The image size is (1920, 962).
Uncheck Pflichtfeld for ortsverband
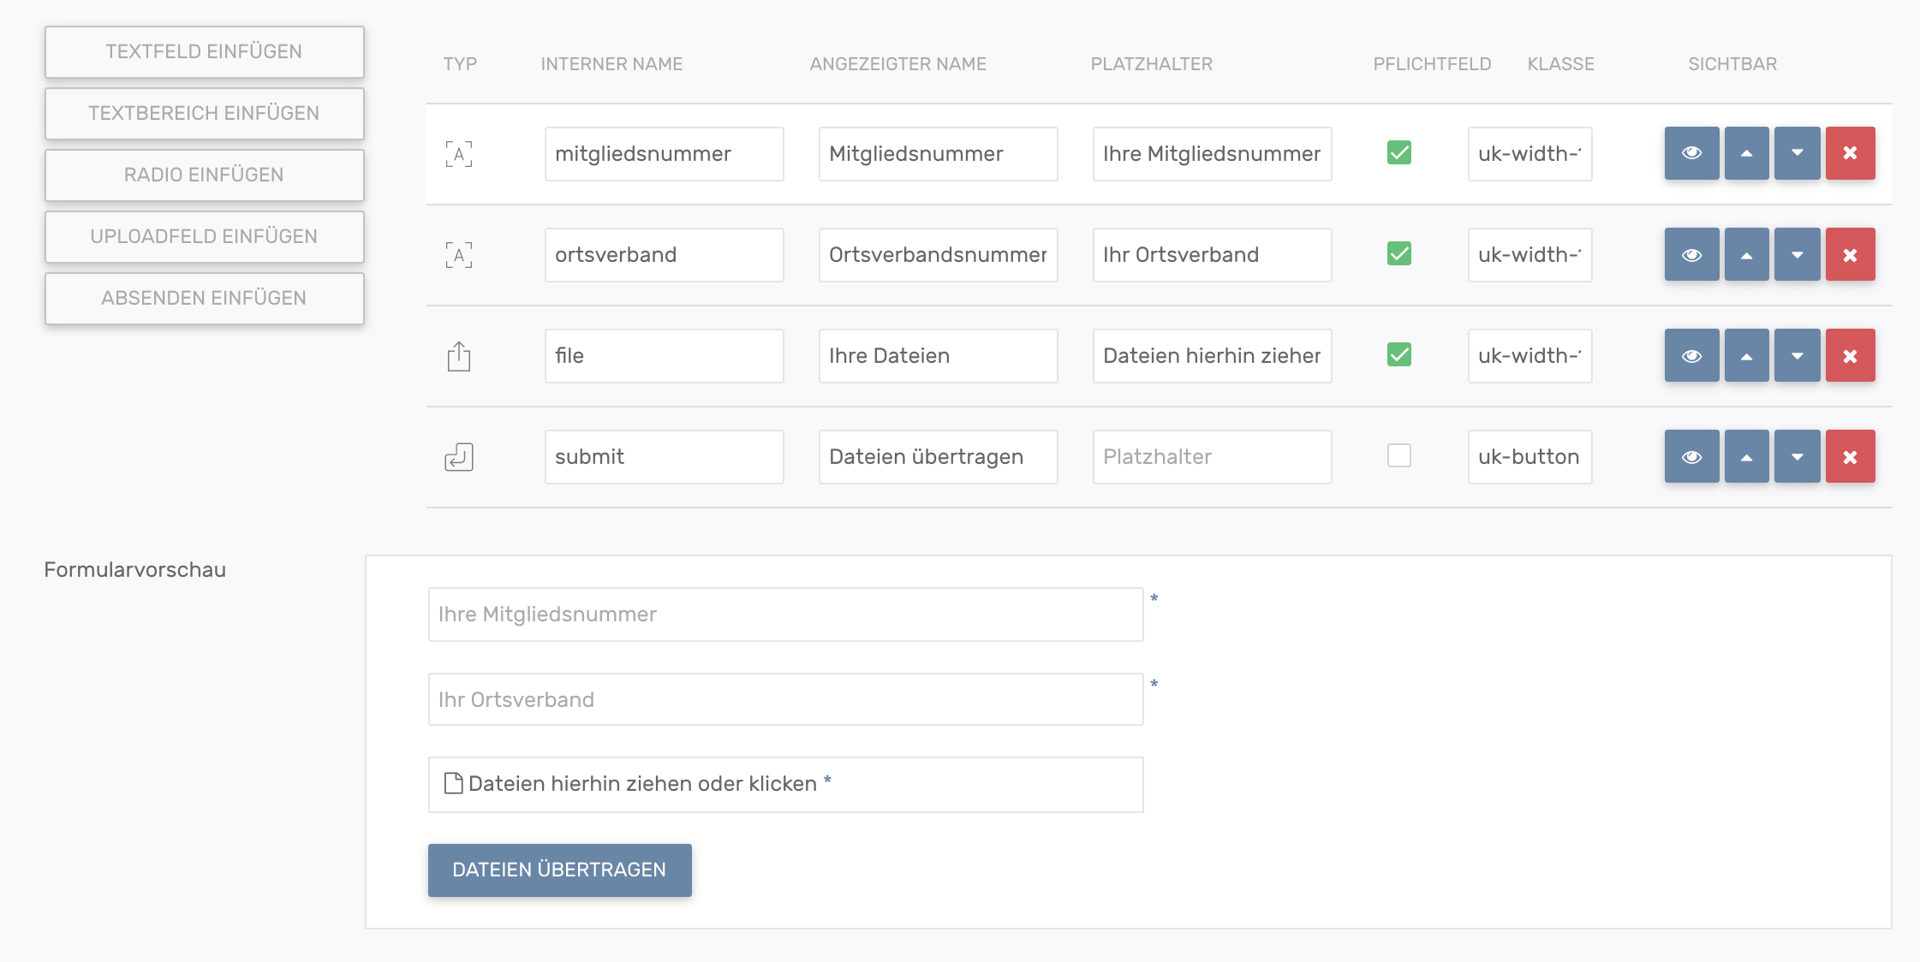click(x=1398, y=254)
